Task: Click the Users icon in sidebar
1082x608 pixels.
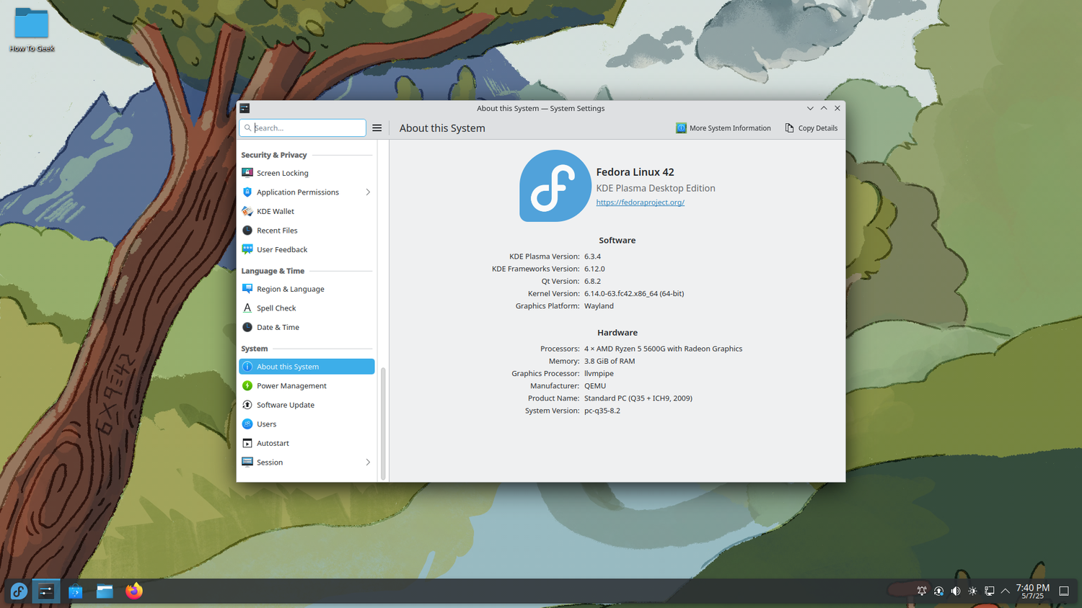Action: pyautogui.click(x=247, y=424)
